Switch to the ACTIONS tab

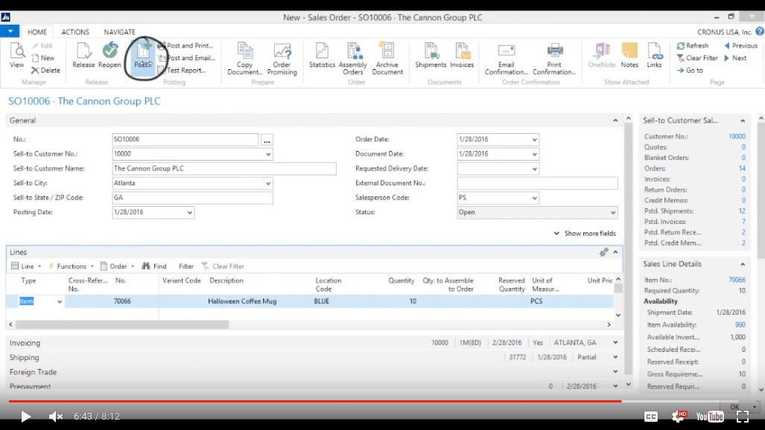75,32
